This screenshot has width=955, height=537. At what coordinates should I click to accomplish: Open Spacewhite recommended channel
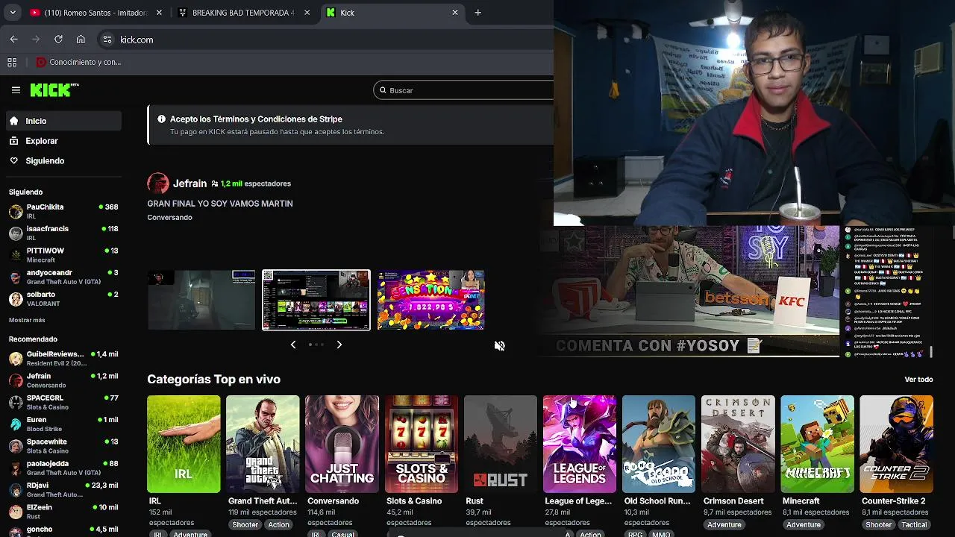pos(63,445)
